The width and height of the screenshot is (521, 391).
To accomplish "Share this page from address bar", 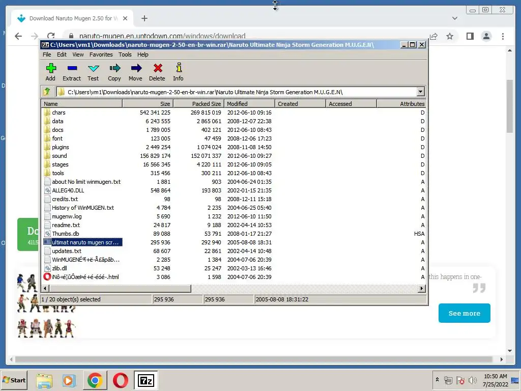I will coord(433,36).
